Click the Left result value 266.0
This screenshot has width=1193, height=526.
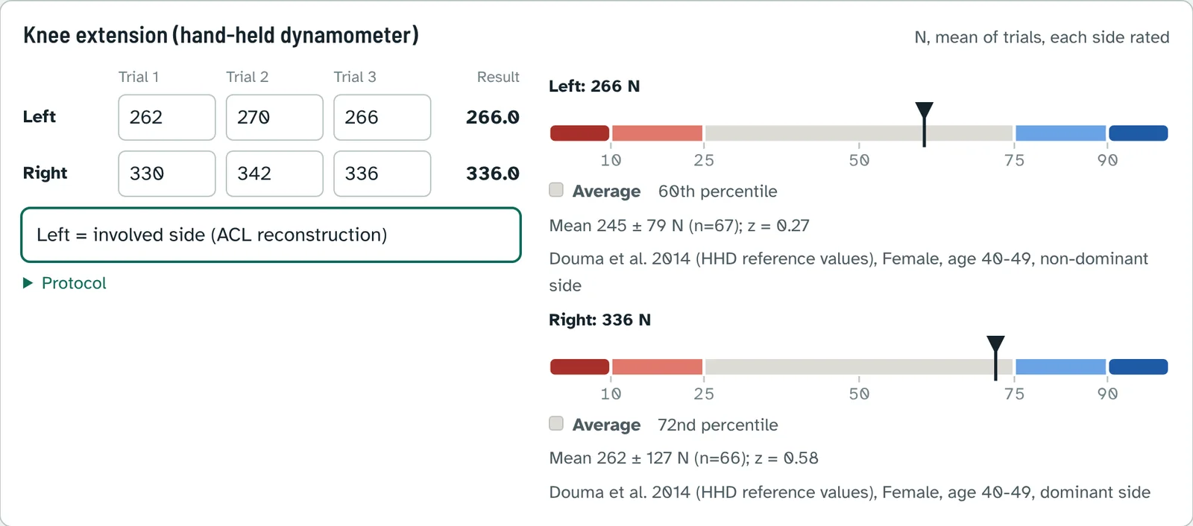point(492,117)
